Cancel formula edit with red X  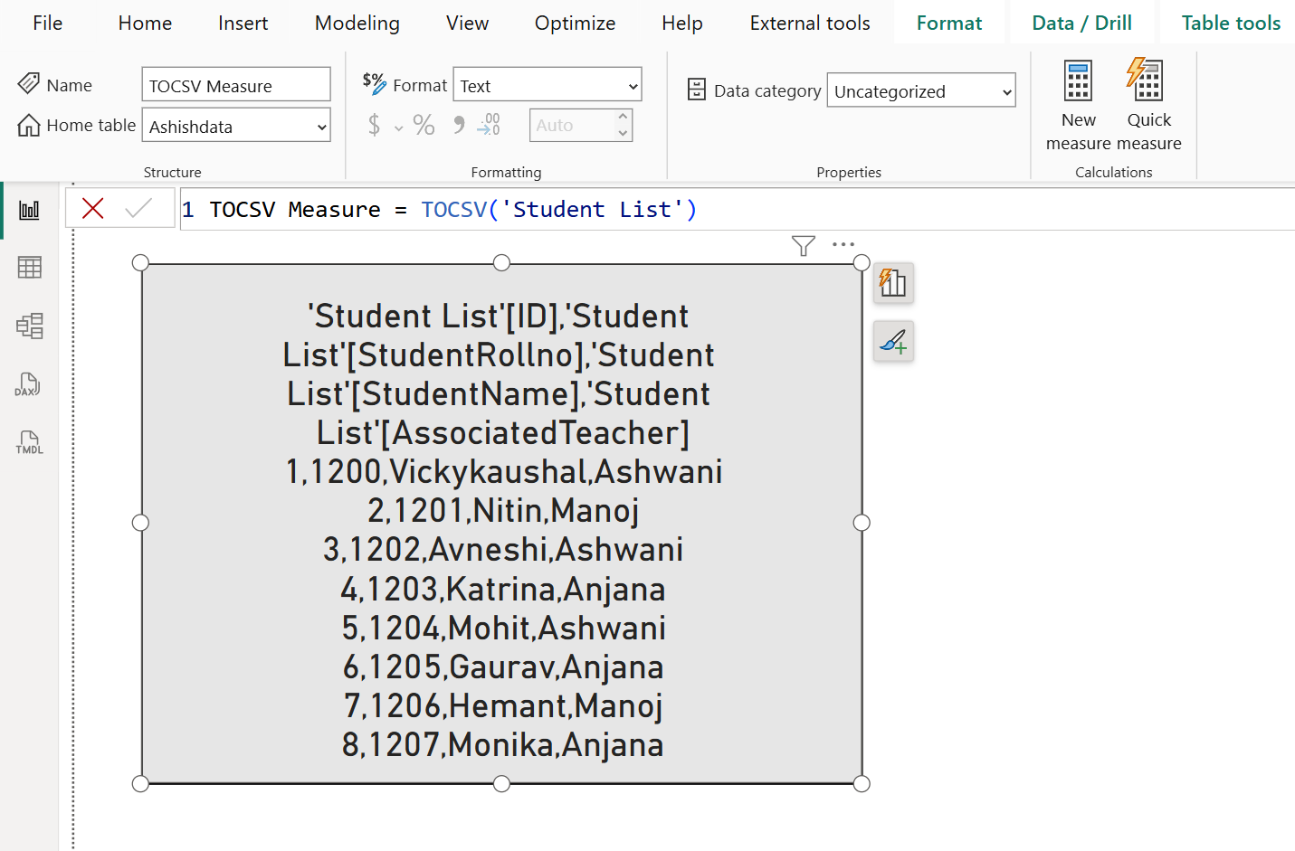click(x=92, y=209)
